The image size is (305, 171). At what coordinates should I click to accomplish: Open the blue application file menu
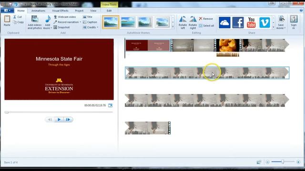point(7,10)
